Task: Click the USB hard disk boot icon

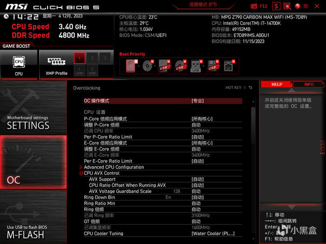Action: 164,66
